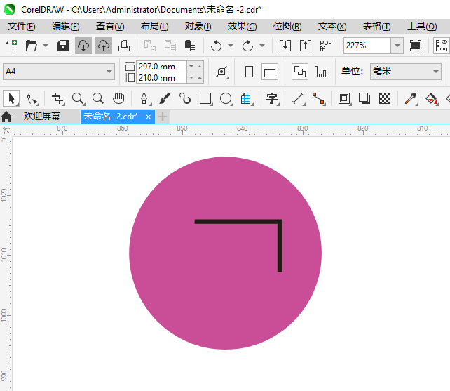Click the zoom level field showing 227%
This screenshot has height=391, width=450.
pos(367,46)
